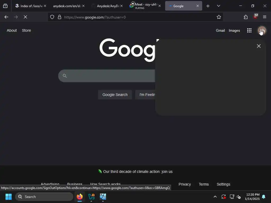The image size is (271, 203).
Task: Mute the Meet tab audio icon
Action: (133, 4)
